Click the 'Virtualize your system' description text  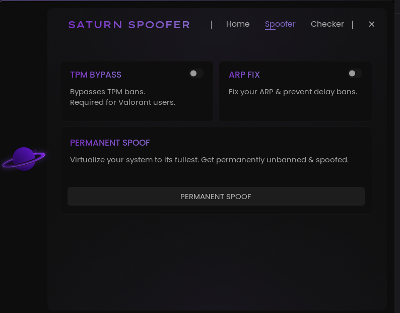[209, 160]
